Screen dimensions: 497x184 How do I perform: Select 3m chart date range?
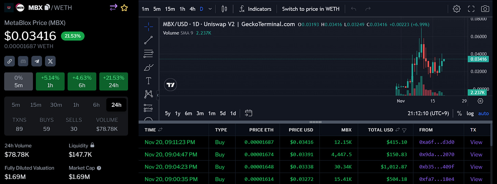(200, 113)
